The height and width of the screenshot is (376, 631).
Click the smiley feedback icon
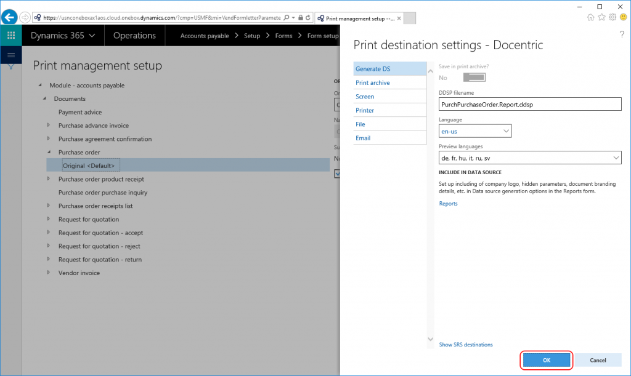coord(624,17)
